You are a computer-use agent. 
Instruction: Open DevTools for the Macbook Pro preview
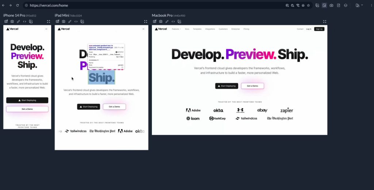(x=173, y=22)
